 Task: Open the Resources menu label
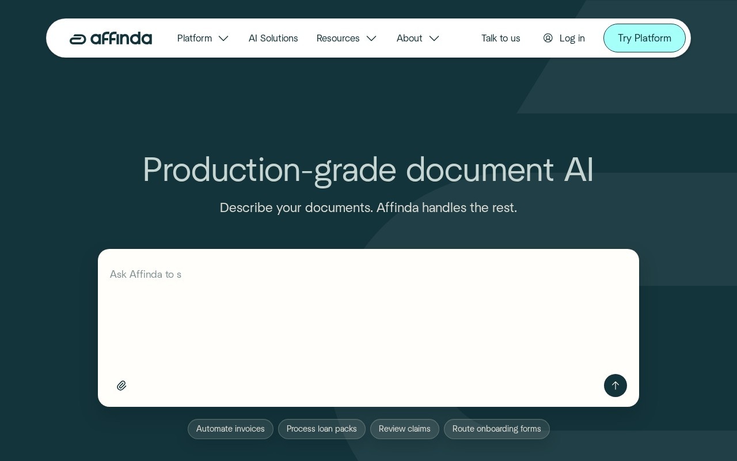pyautogui.click(x=338, y=38)
